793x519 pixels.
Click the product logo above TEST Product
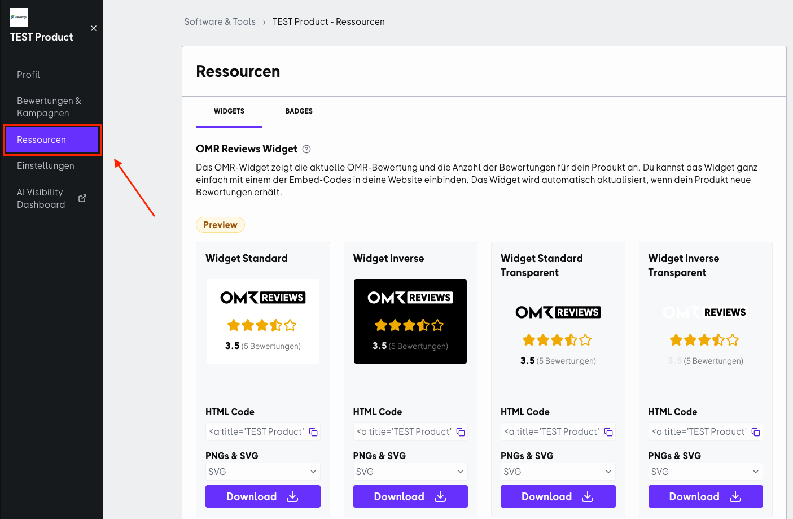19,18
